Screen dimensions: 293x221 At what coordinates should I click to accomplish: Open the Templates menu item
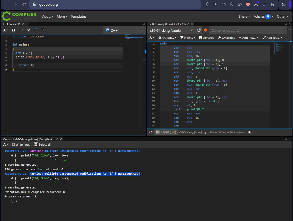point(78,16)
